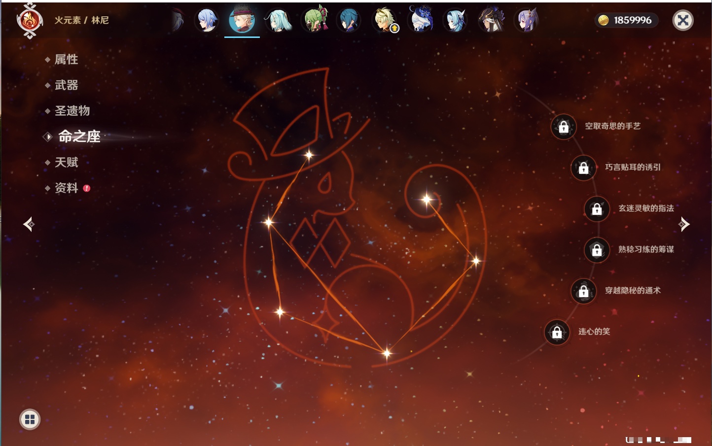Click the 穿越隐秘的通术 label

633,291
